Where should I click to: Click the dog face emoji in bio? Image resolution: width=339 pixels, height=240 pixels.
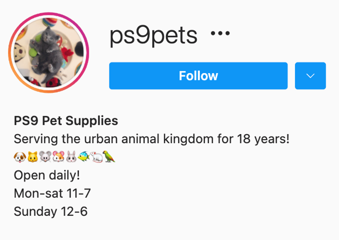click(20, 157)
